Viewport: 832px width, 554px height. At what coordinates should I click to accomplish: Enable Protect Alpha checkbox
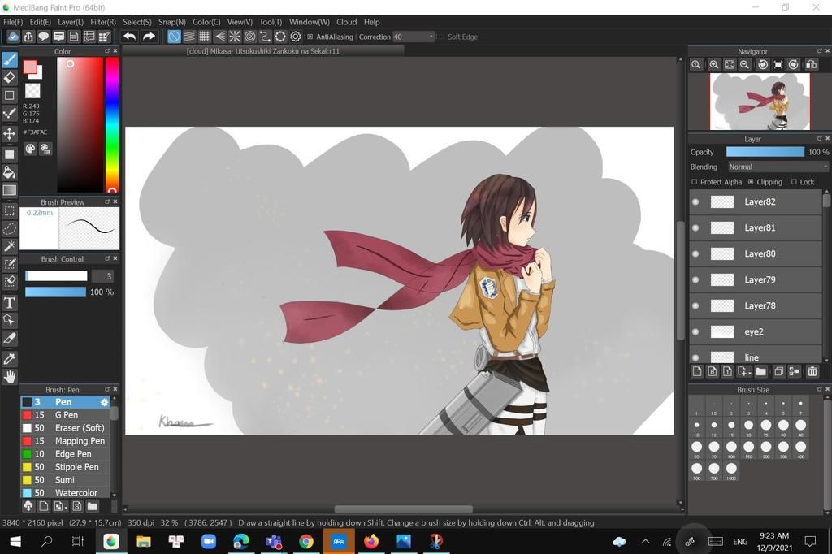click(694, 182)
